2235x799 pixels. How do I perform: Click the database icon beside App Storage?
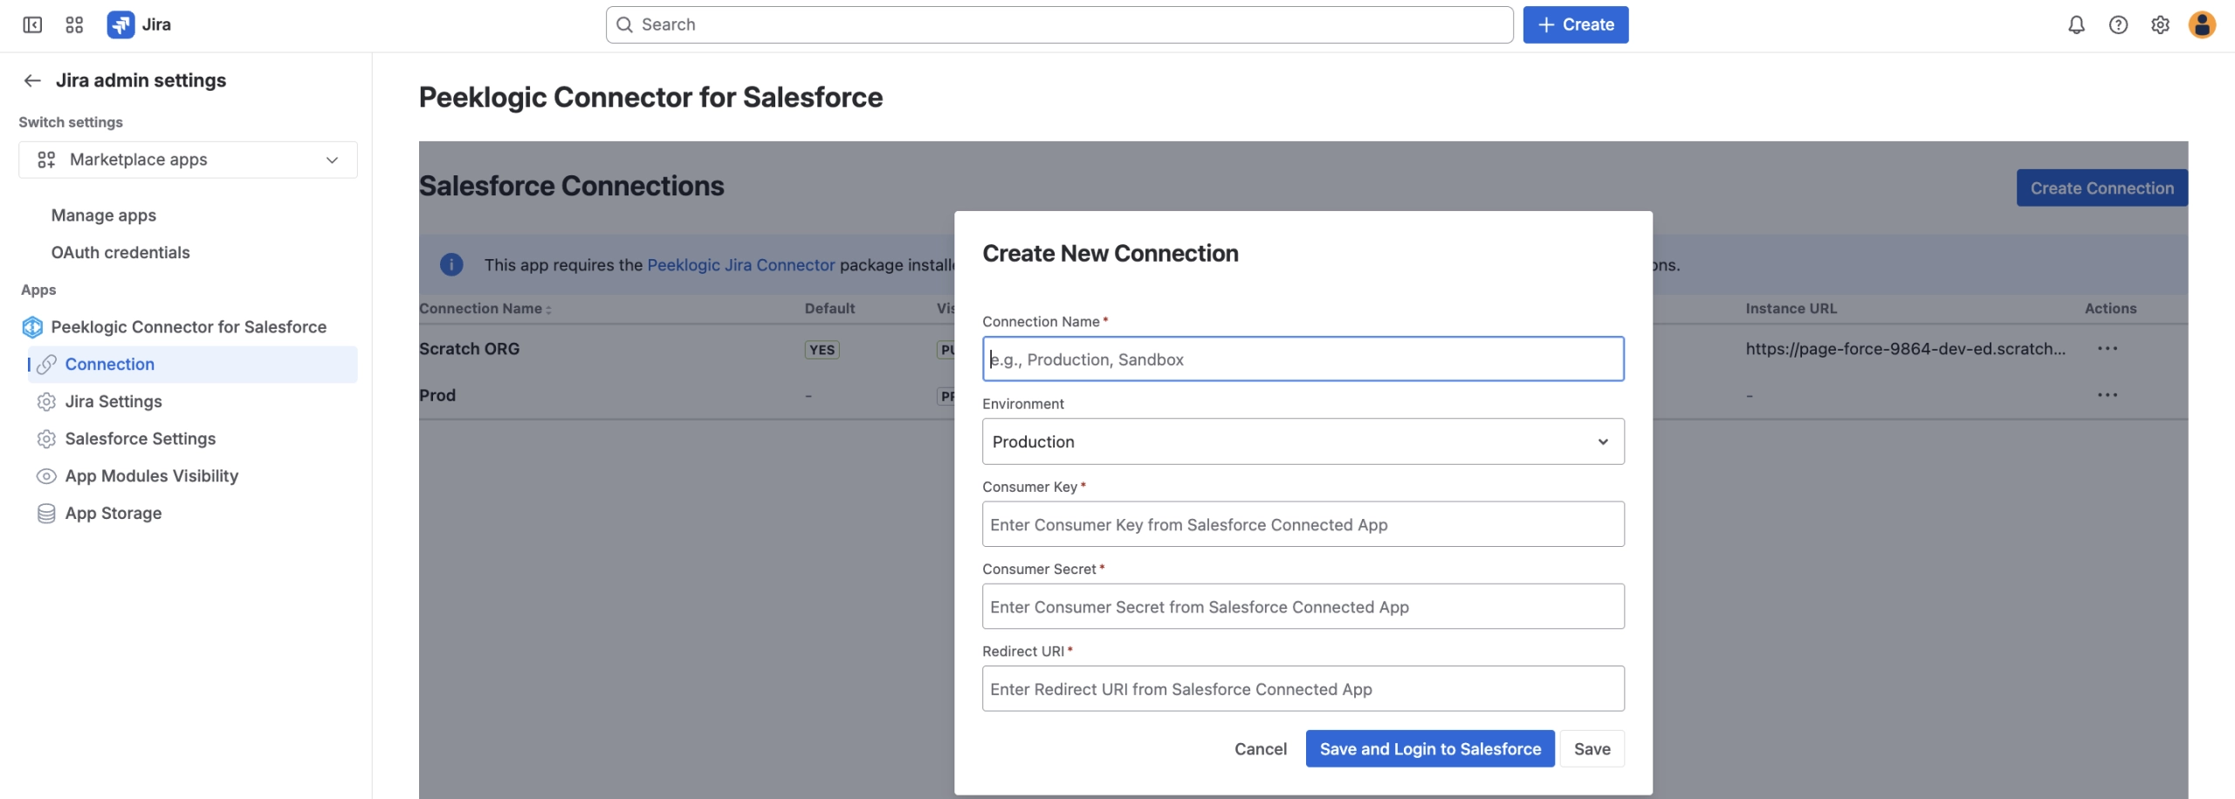point(46,514)
